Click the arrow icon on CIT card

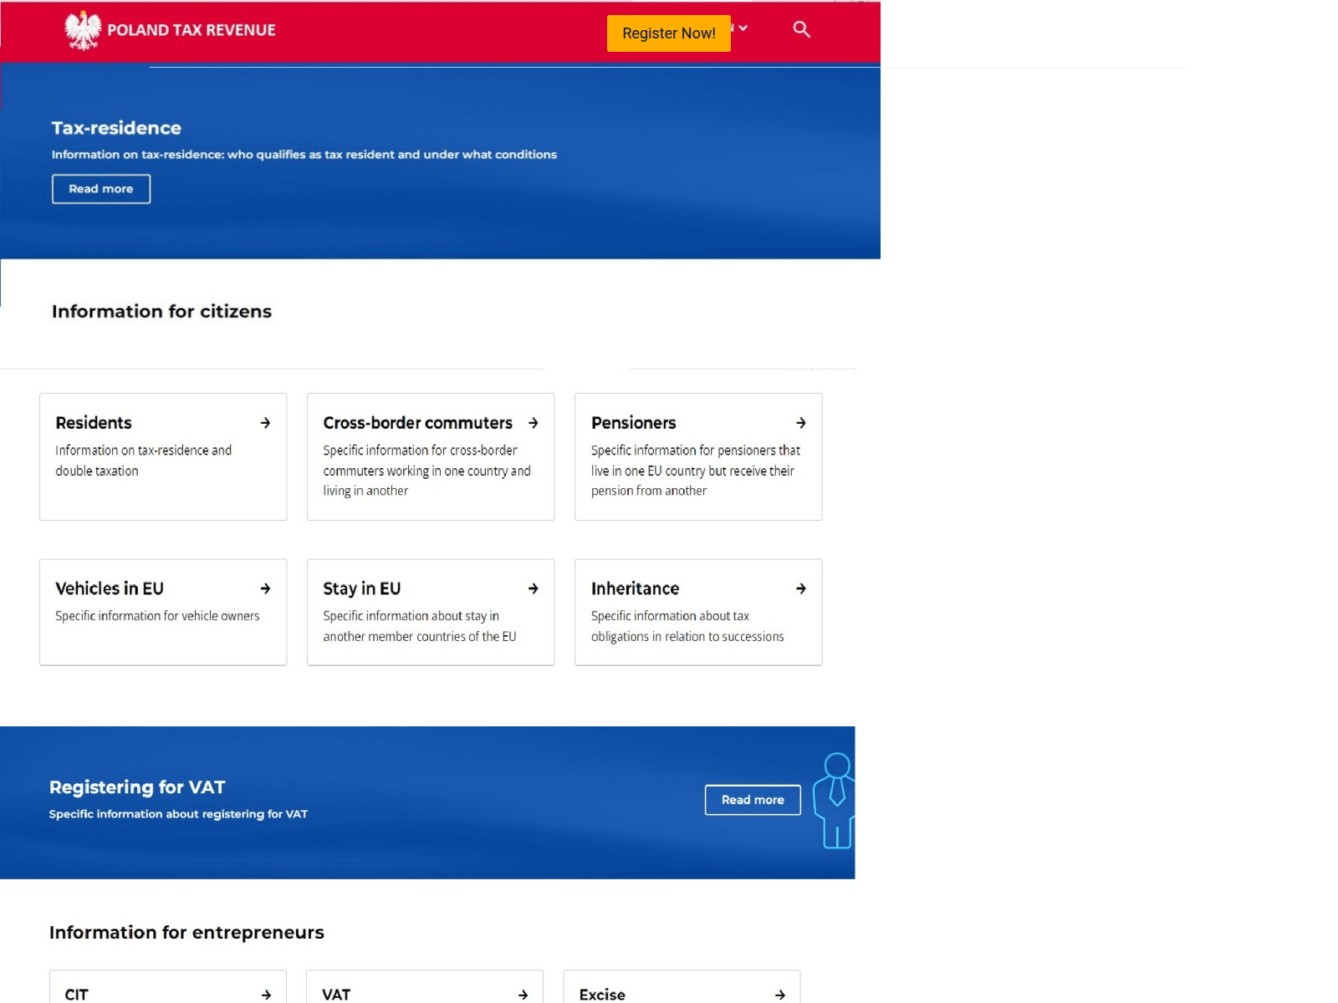click(x=266, y=995)
